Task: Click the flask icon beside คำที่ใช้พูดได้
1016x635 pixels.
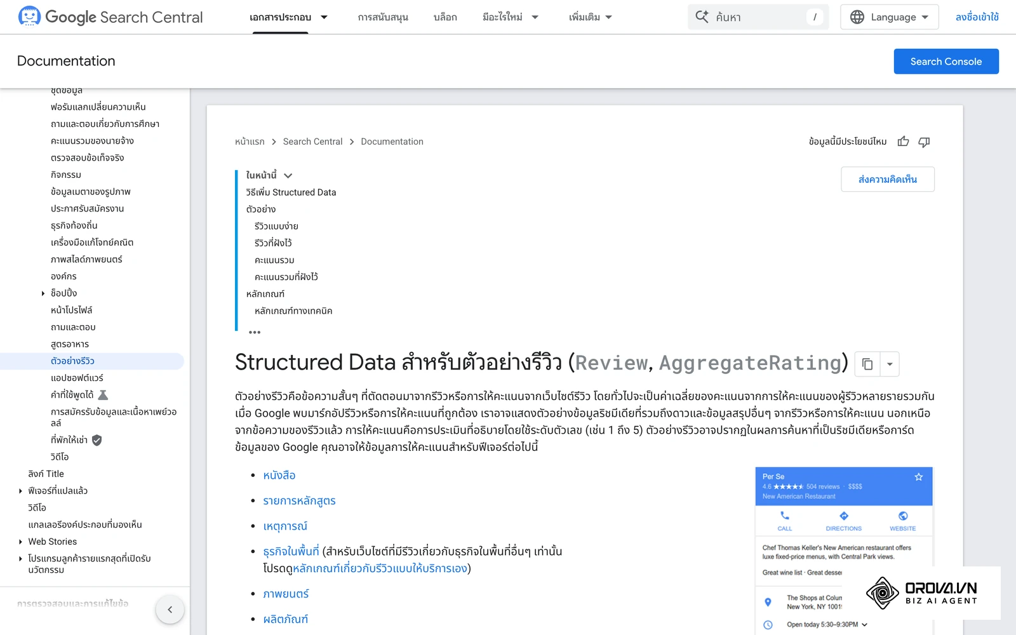Action: pos(103,395)
